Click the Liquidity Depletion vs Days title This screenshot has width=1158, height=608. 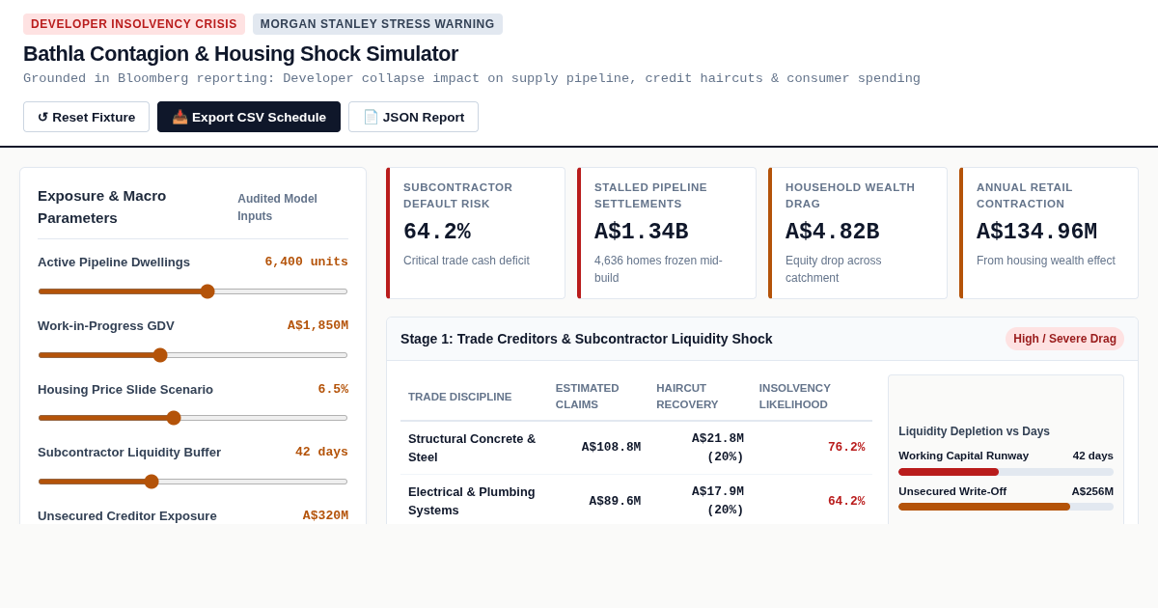974,431
